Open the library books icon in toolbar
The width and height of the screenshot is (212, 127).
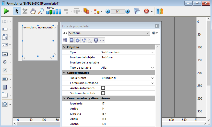160,11
